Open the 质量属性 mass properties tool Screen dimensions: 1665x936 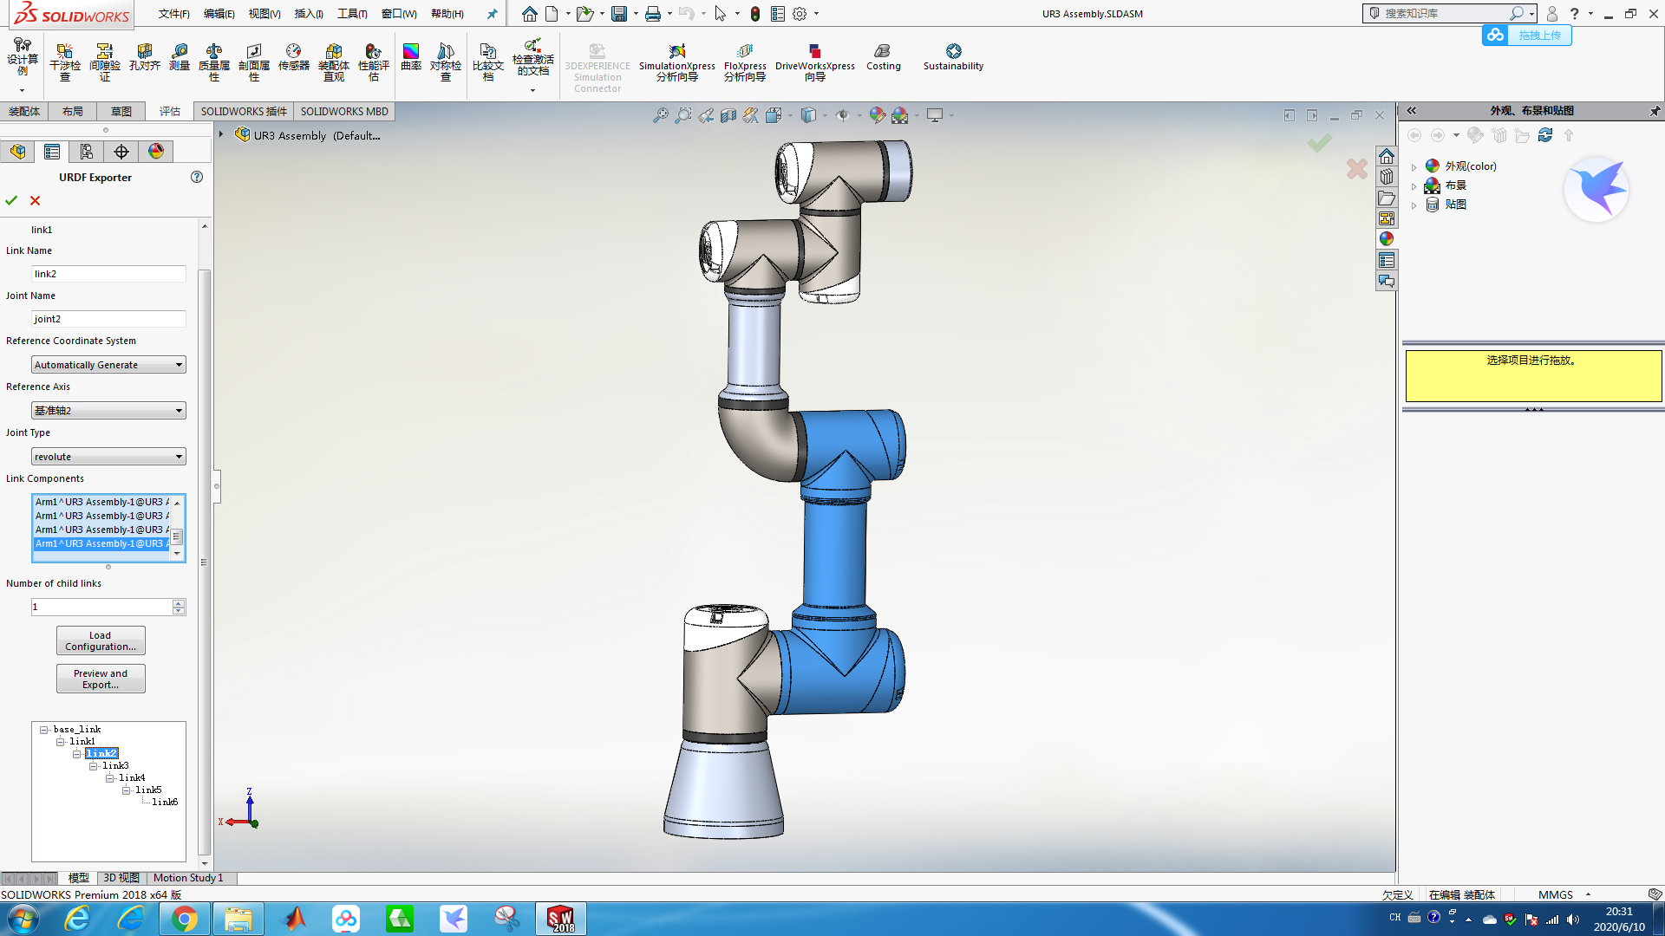pyautogui.click(x=213, y=62)
